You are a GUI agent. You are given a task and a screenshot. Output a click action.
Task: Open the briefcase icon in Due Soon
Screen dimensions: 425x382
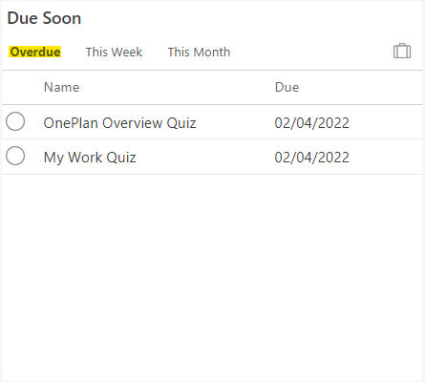tap(402, 51)
